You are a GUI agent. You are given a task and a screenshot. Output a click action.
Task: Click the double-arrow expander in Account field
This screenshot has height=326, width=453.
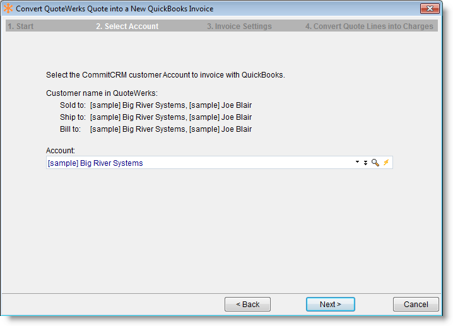365,163
